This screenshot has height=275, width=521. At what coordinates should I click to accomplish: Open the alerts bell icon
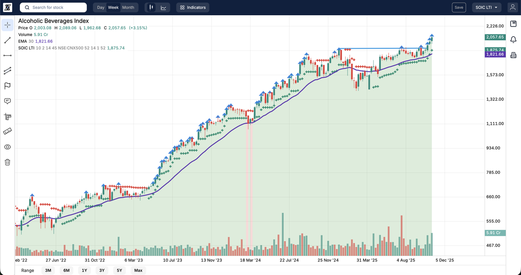tap(514, 40)
